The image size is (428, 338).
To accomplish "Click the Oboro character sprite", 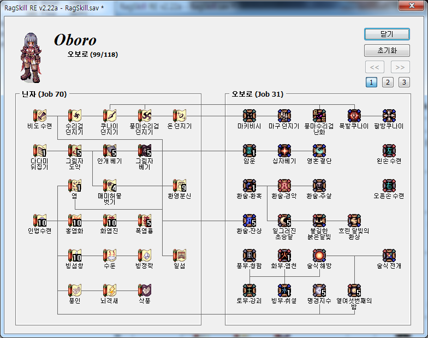I will [31, 57].
